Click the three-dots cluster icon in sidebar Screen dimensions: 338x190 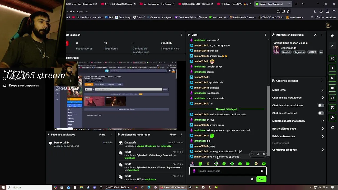[332, 127]
